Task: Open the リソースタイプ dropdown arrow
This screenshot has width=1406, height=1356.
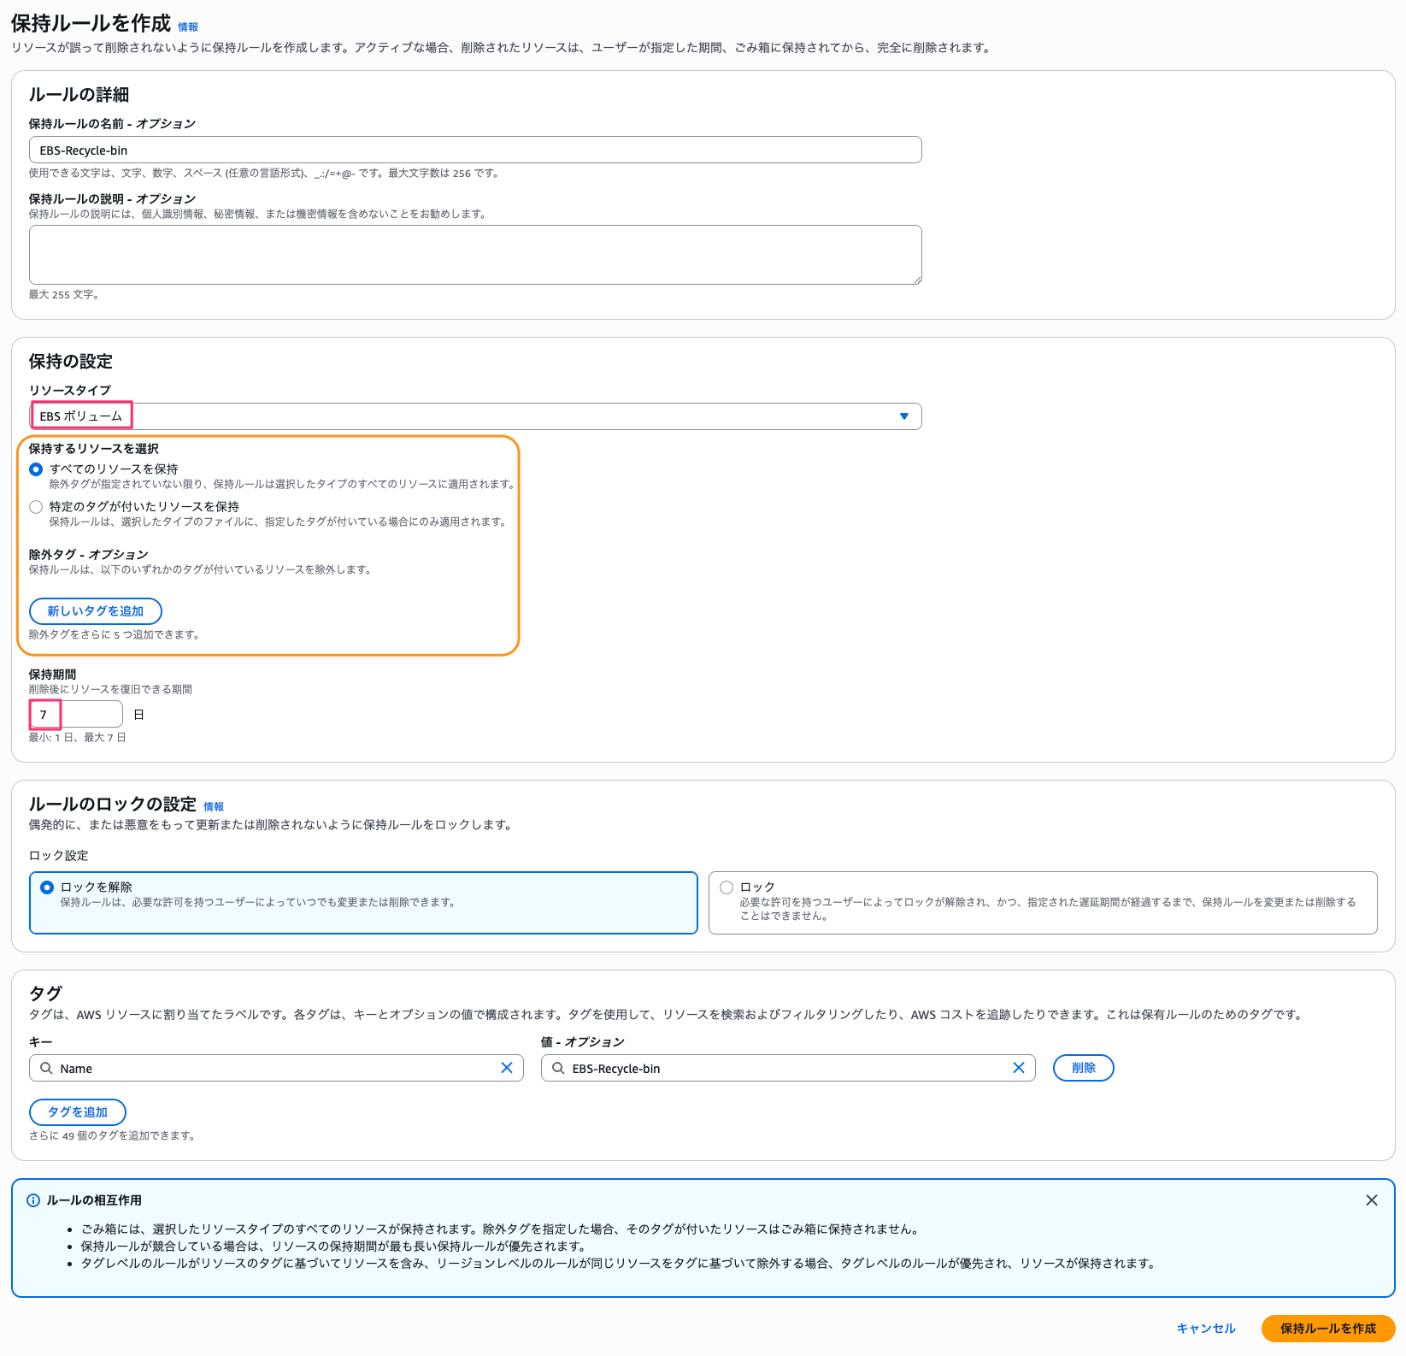Action: tap(903, 416)
